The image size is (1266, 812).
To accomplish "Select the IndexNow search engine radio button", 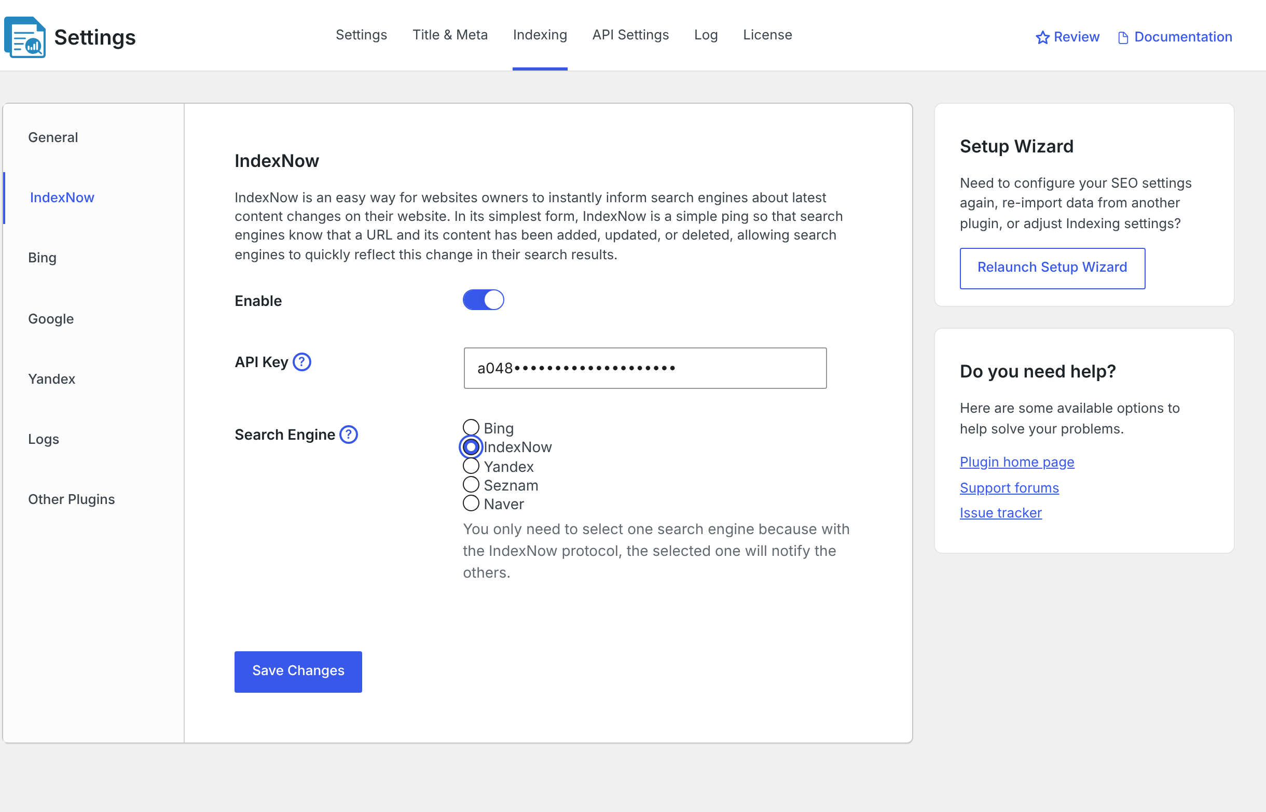I will click(x=471, y=446).
